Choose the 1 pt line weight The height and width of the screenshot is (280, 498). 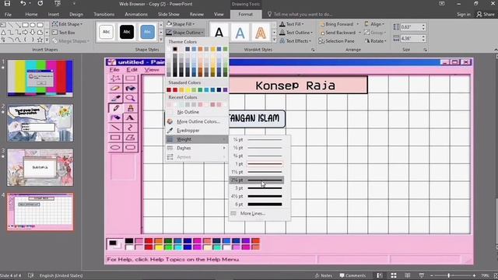click(257, 164)
